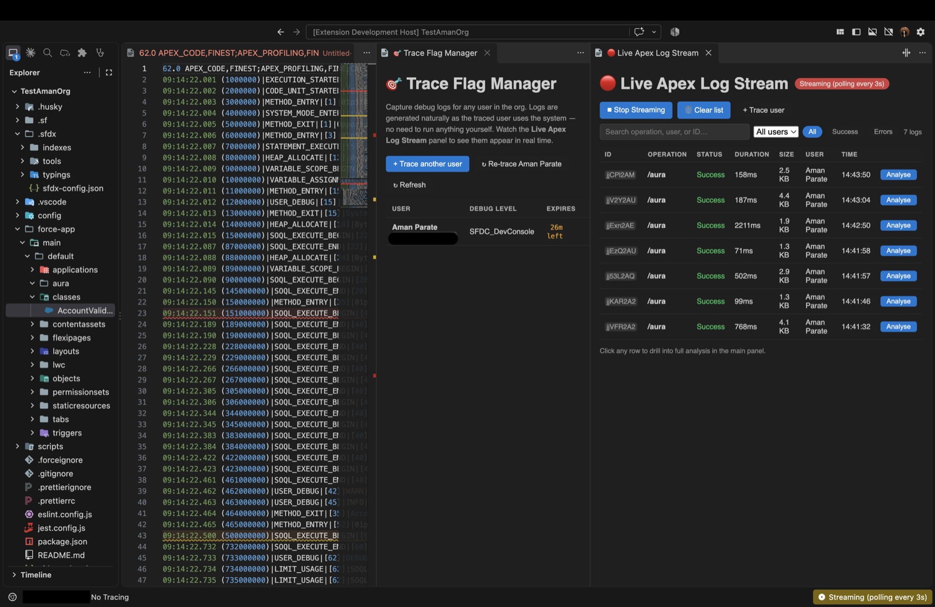Viewport: 935px width, 607px height.
Task: Switch to the 62.0 APEX_CODE log tab
Action: coord(238,53)
